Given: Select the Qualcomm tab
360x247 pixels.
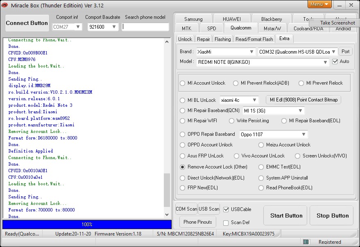Looking at the screenshot, I should pos(241,28).
